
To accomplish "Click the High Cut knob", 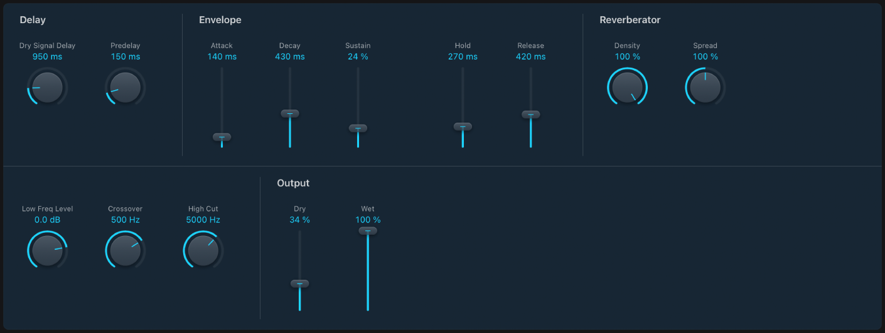I will (203, 250).
